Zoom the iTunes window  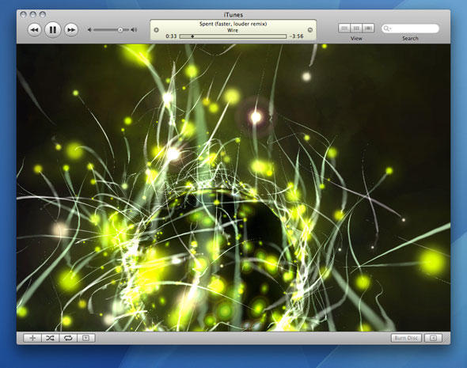(x=43, y=14)
